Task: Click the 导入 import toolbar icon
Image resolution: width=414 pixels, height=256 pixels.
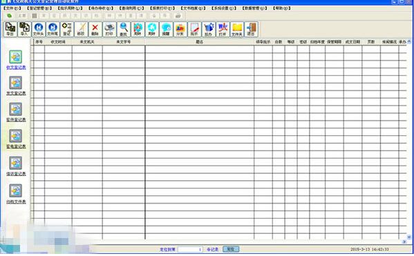Action: 24,29
